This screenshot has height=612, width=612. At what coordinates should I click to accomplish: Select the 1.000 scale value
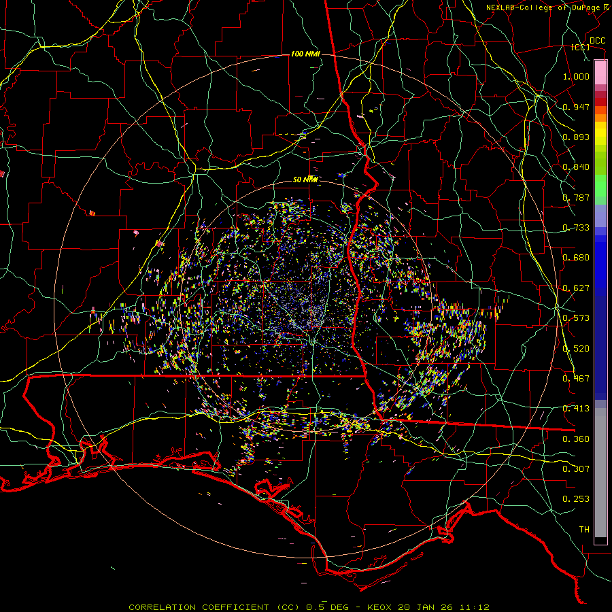576,76
